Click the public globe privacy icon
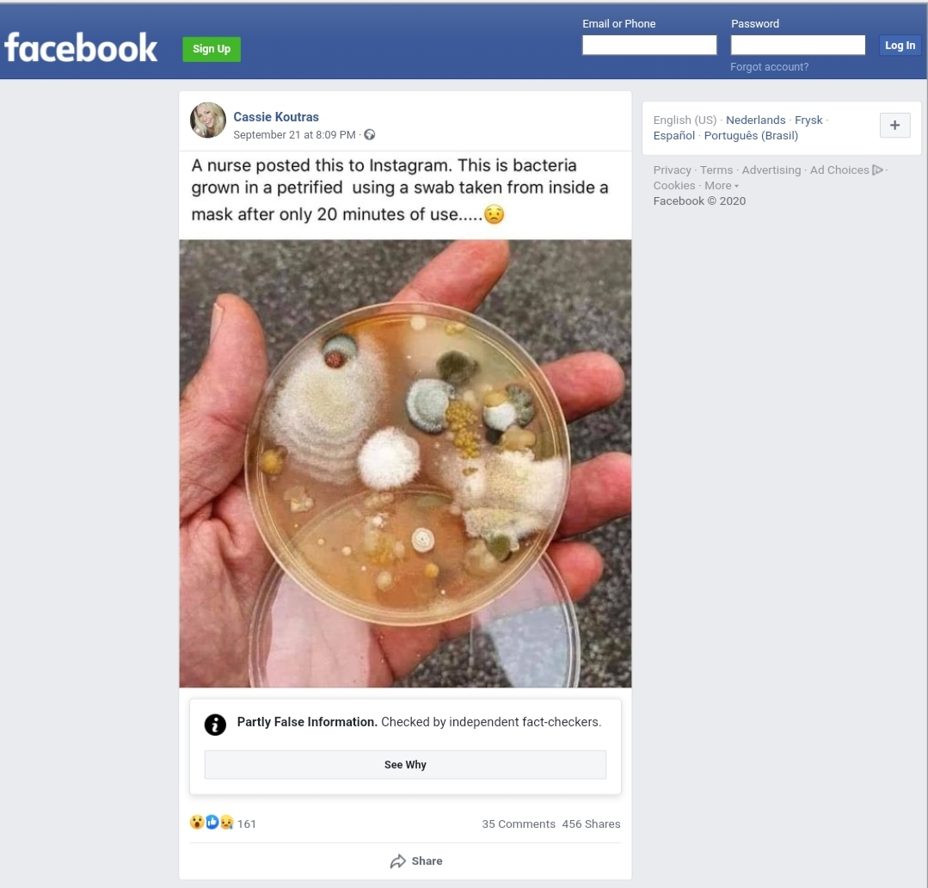This screenshot has height=888, width=928. [370, 135]
